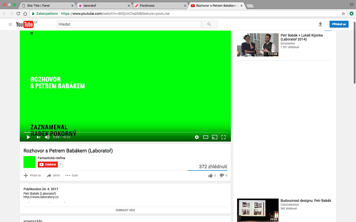Open the green channel avatar
Screen dimensions: 356x222
pos(29,162)
